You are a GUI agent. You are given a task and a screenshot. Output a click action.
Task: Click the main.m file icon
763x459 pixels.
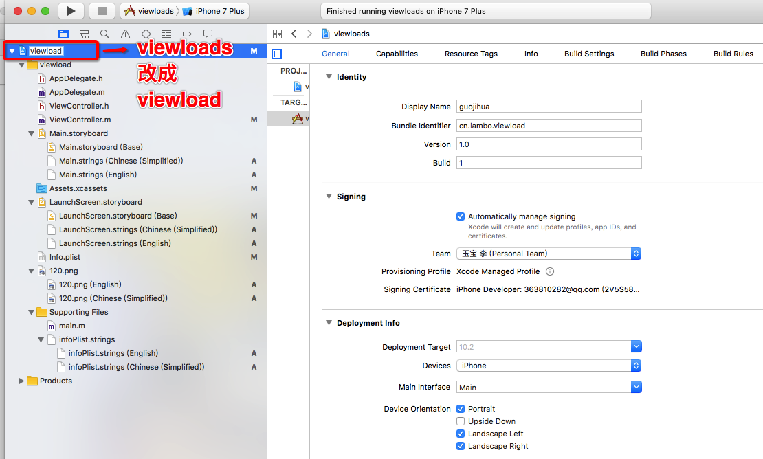pyautogui.click(x=52, y=326)
